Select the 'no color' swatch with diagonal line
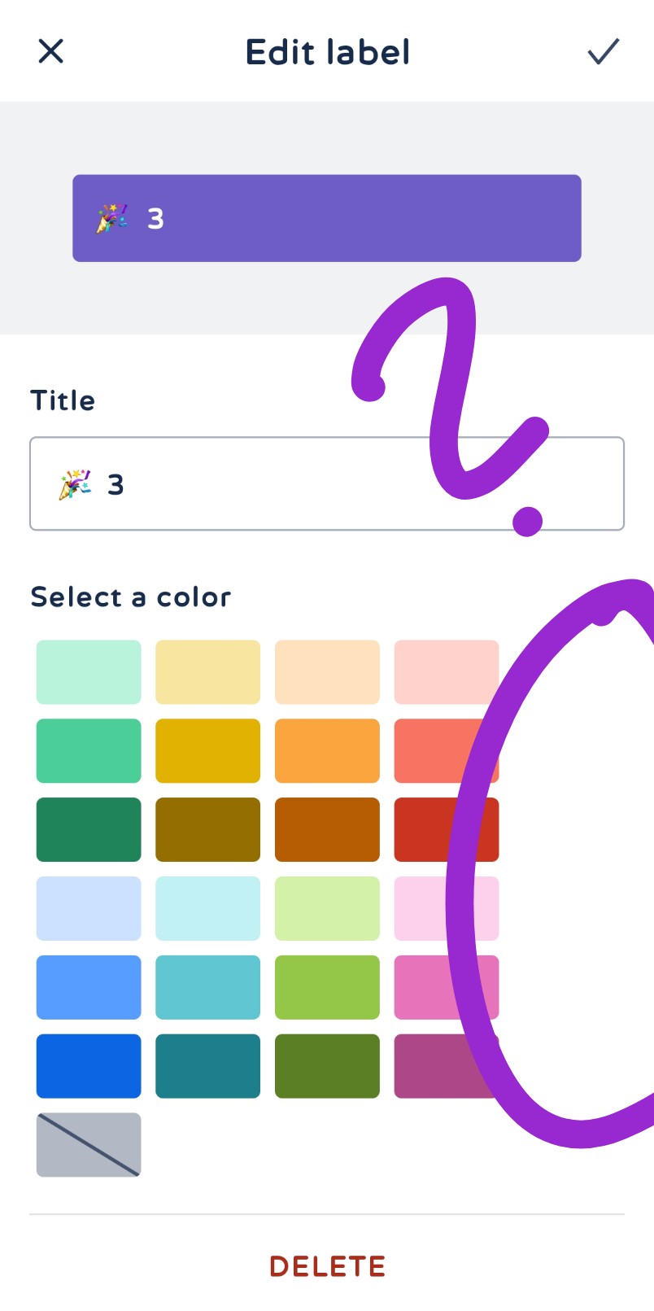 pyautogui.click(x=89, y=1144)
